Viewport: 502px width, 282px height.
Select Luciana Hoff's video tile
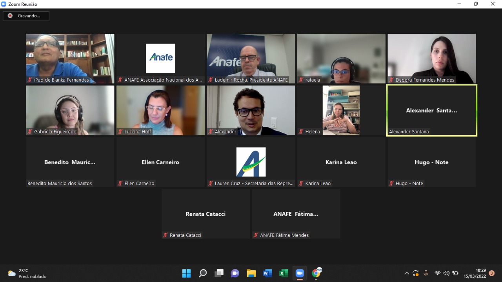160,110
